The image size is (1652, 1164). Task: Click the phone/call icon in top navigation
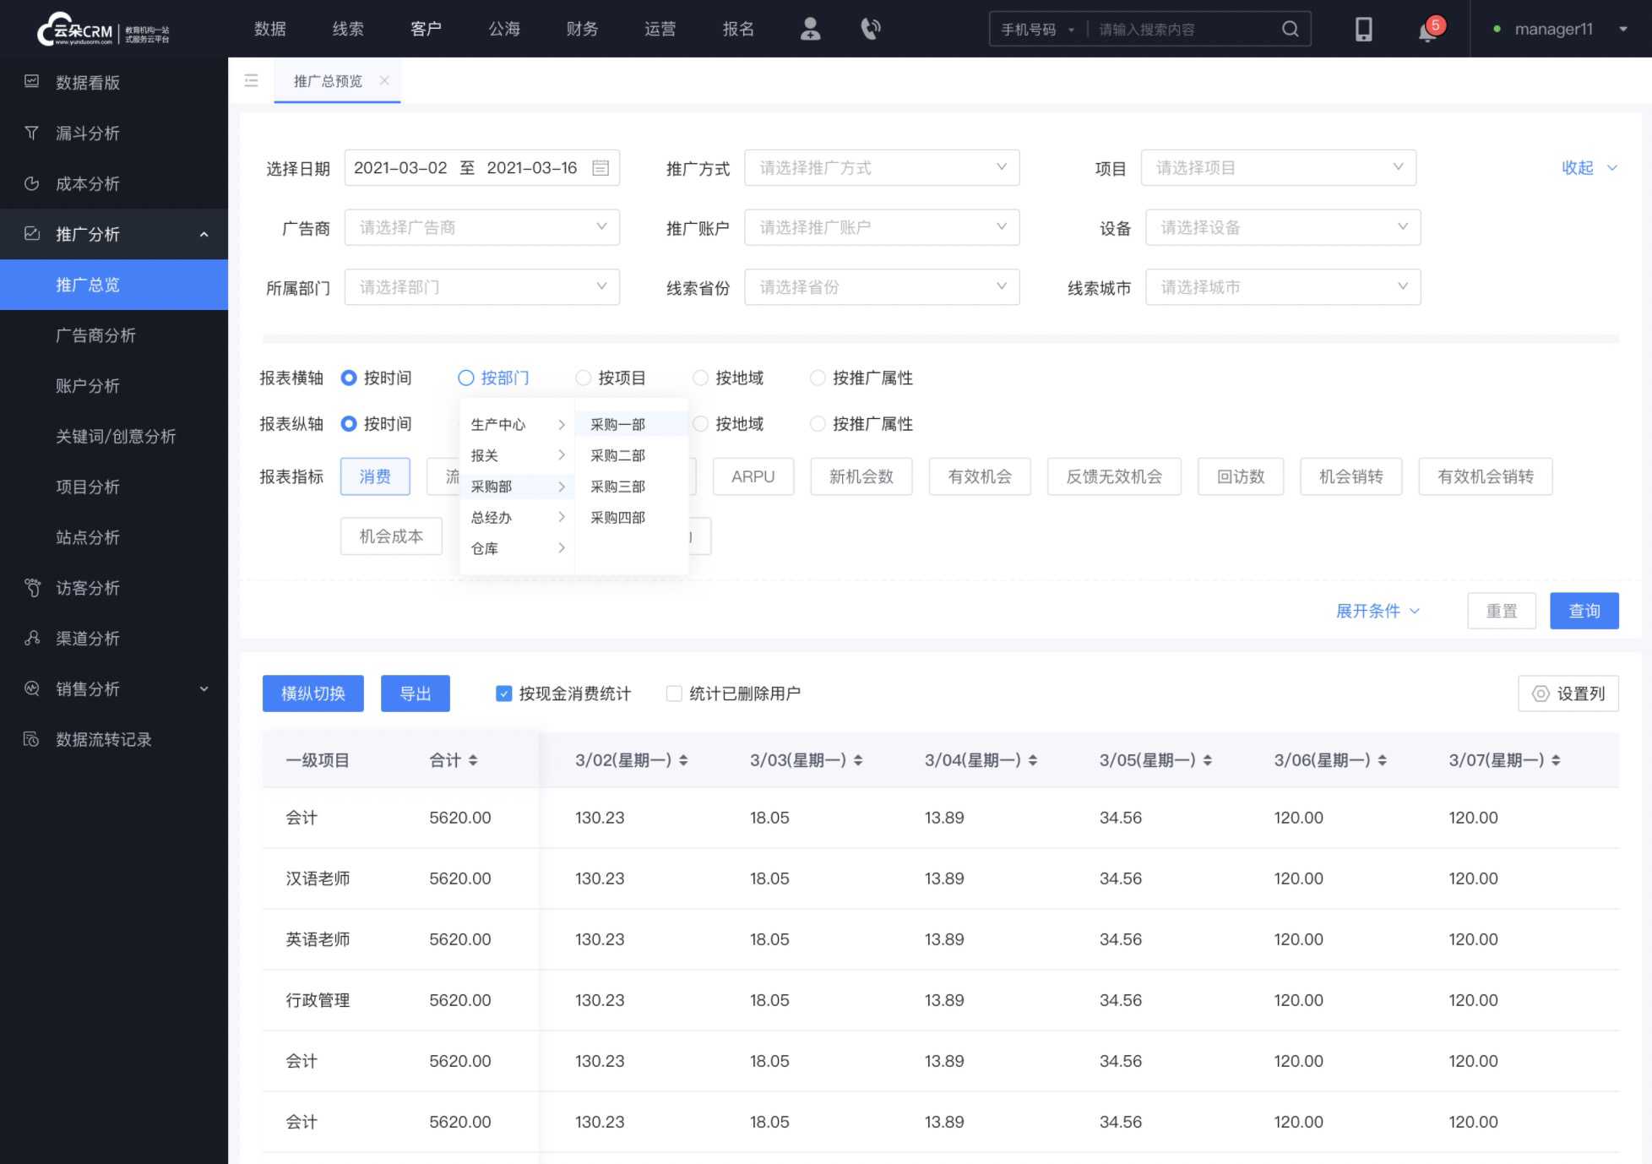click(x=870, y=28)
